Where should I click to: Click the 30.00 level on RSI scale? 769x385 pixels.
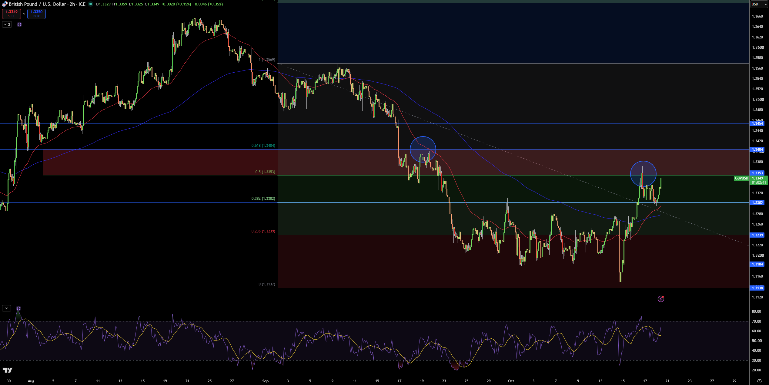[x=757, y=360]
